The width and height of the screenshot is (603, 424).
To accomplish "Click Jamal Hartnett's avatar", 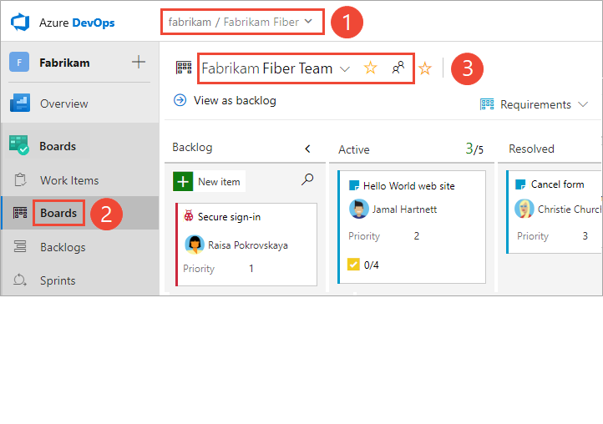I will tap(358, 209).
